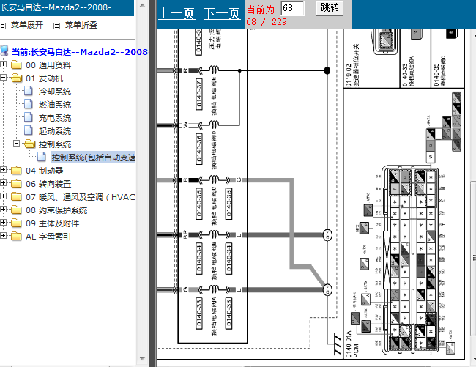Expand the AL 字母索引 folder

(4, 236)
